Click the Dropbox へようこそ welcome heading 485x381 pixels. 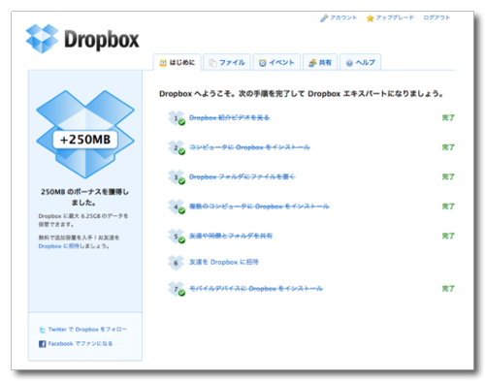(x=301, y=94)
